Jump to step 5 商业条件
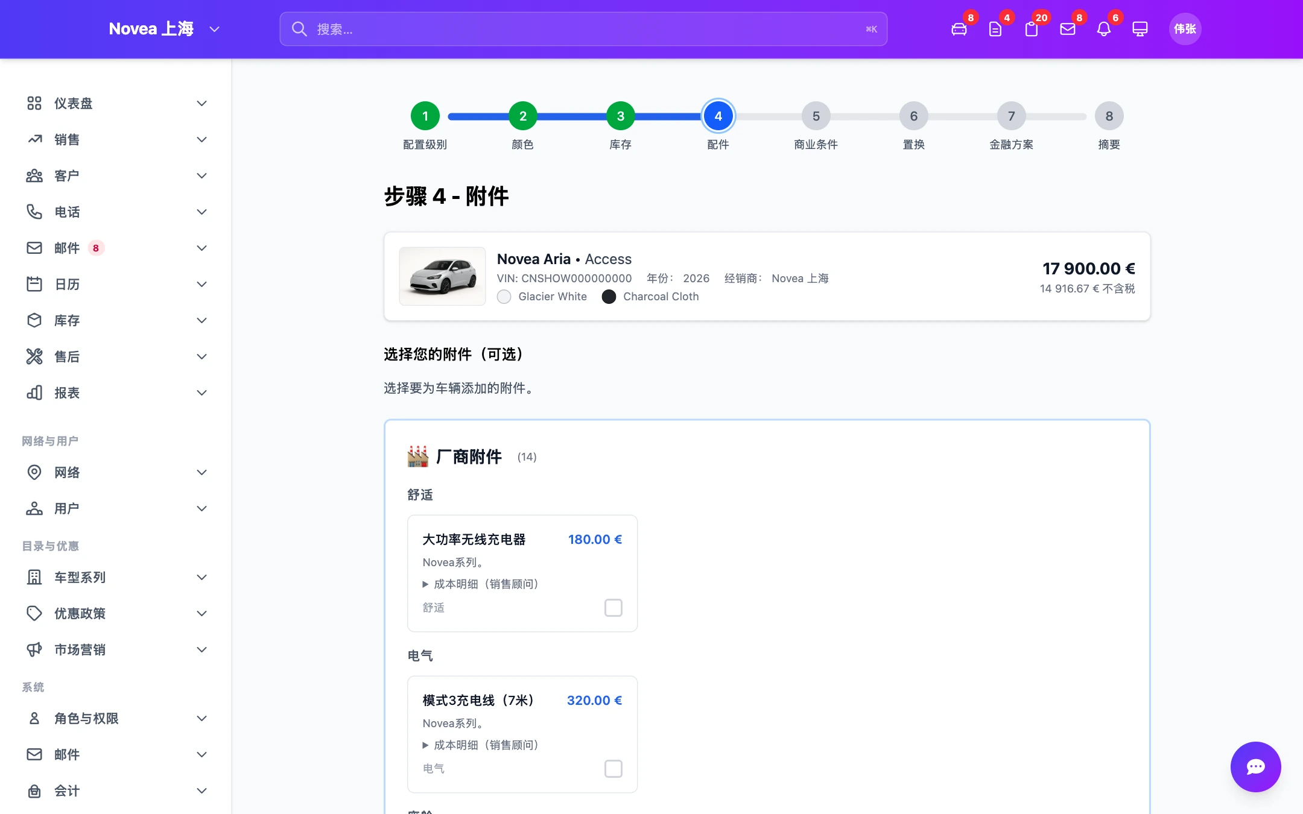The image size is (1303, 814). pyautogui.click(x=816, y=116)
